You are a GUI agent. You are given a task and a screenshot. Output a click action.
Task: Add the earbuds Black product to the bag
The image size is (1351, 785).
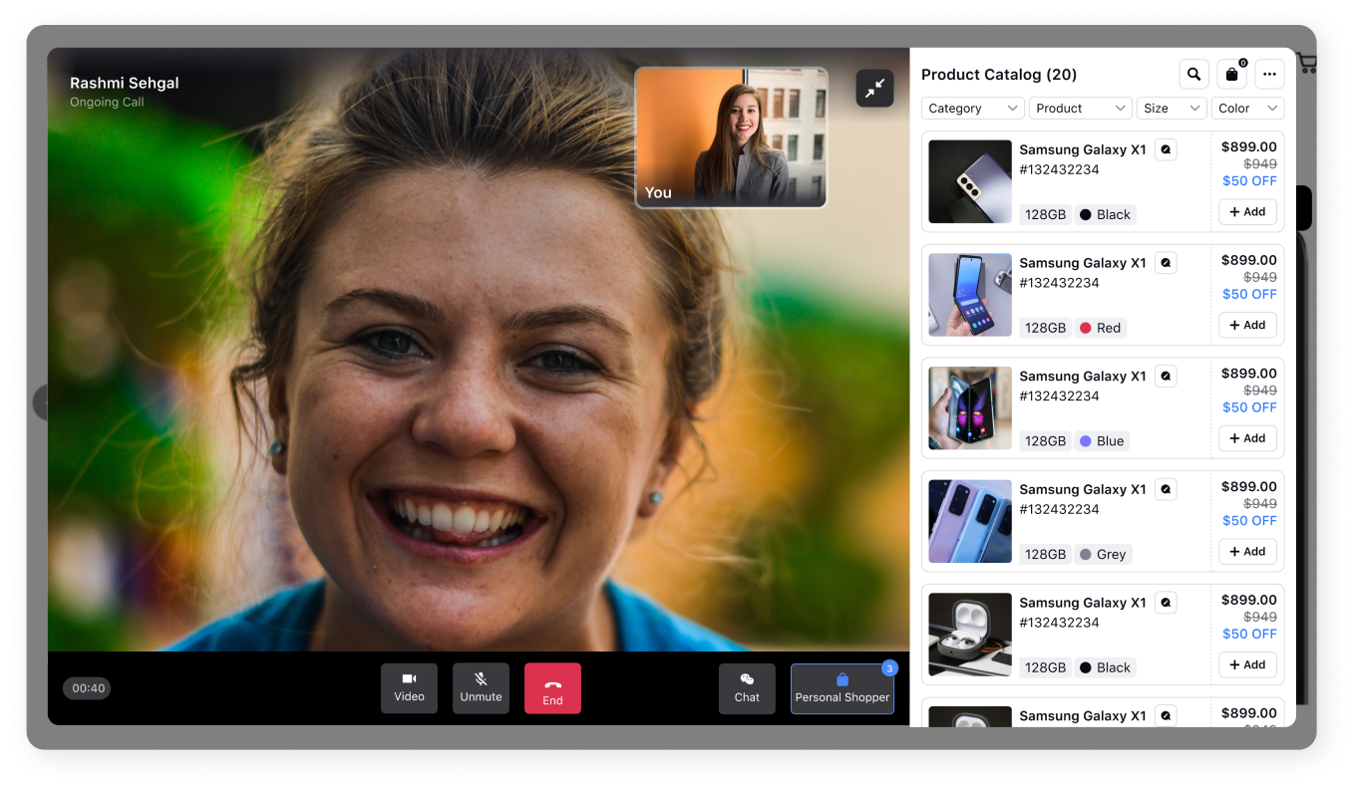pos(1247,665)
